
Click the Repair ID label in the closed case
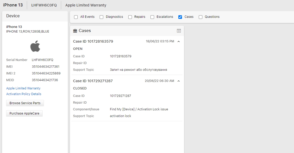80,103
